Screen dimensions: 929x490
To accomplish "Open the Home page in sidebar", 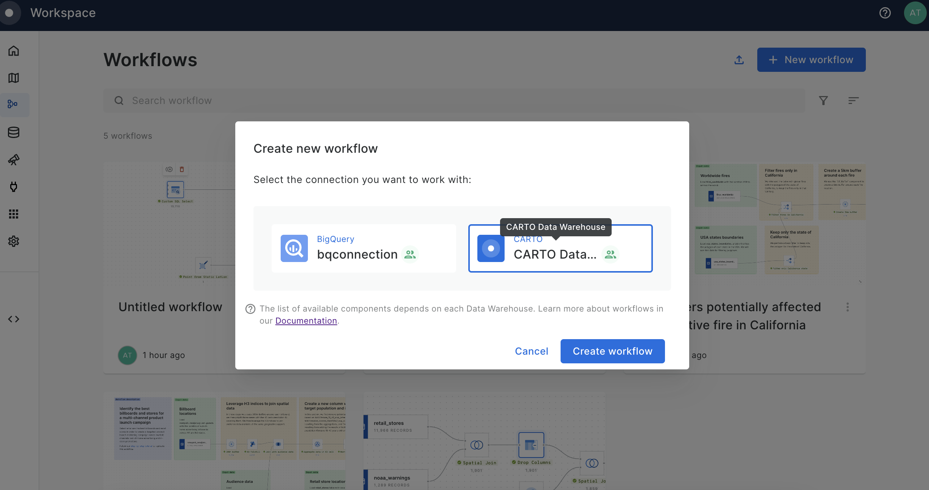I will [x=14, y=51].
